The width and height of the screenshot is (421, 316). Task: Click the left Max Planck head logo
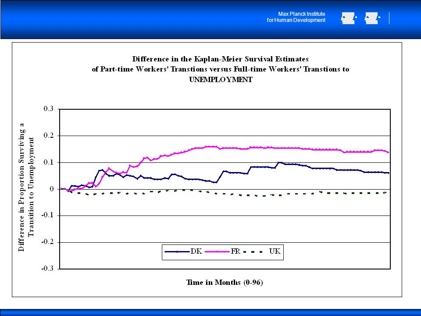click(x=349, y=18)
